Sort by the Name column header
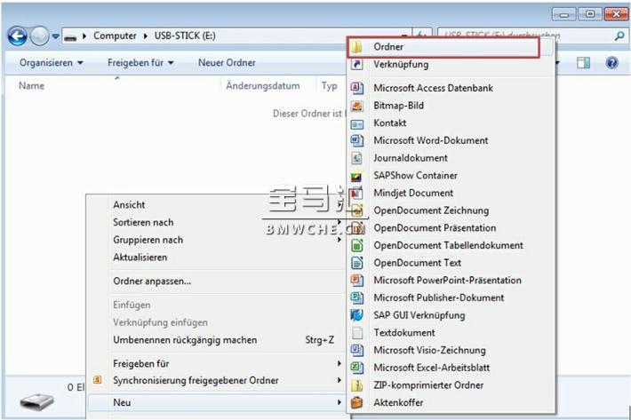Image resolution: width=631 pixels, height=420 pixels. (x=31, y=85)
